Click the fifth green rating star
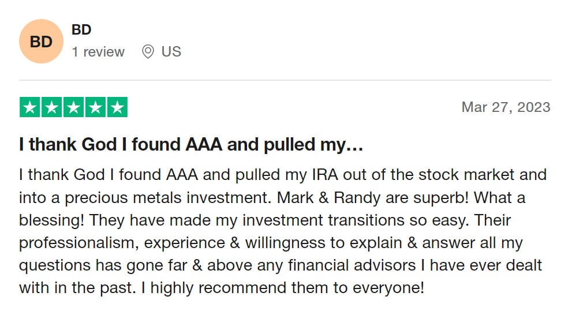 118,107
